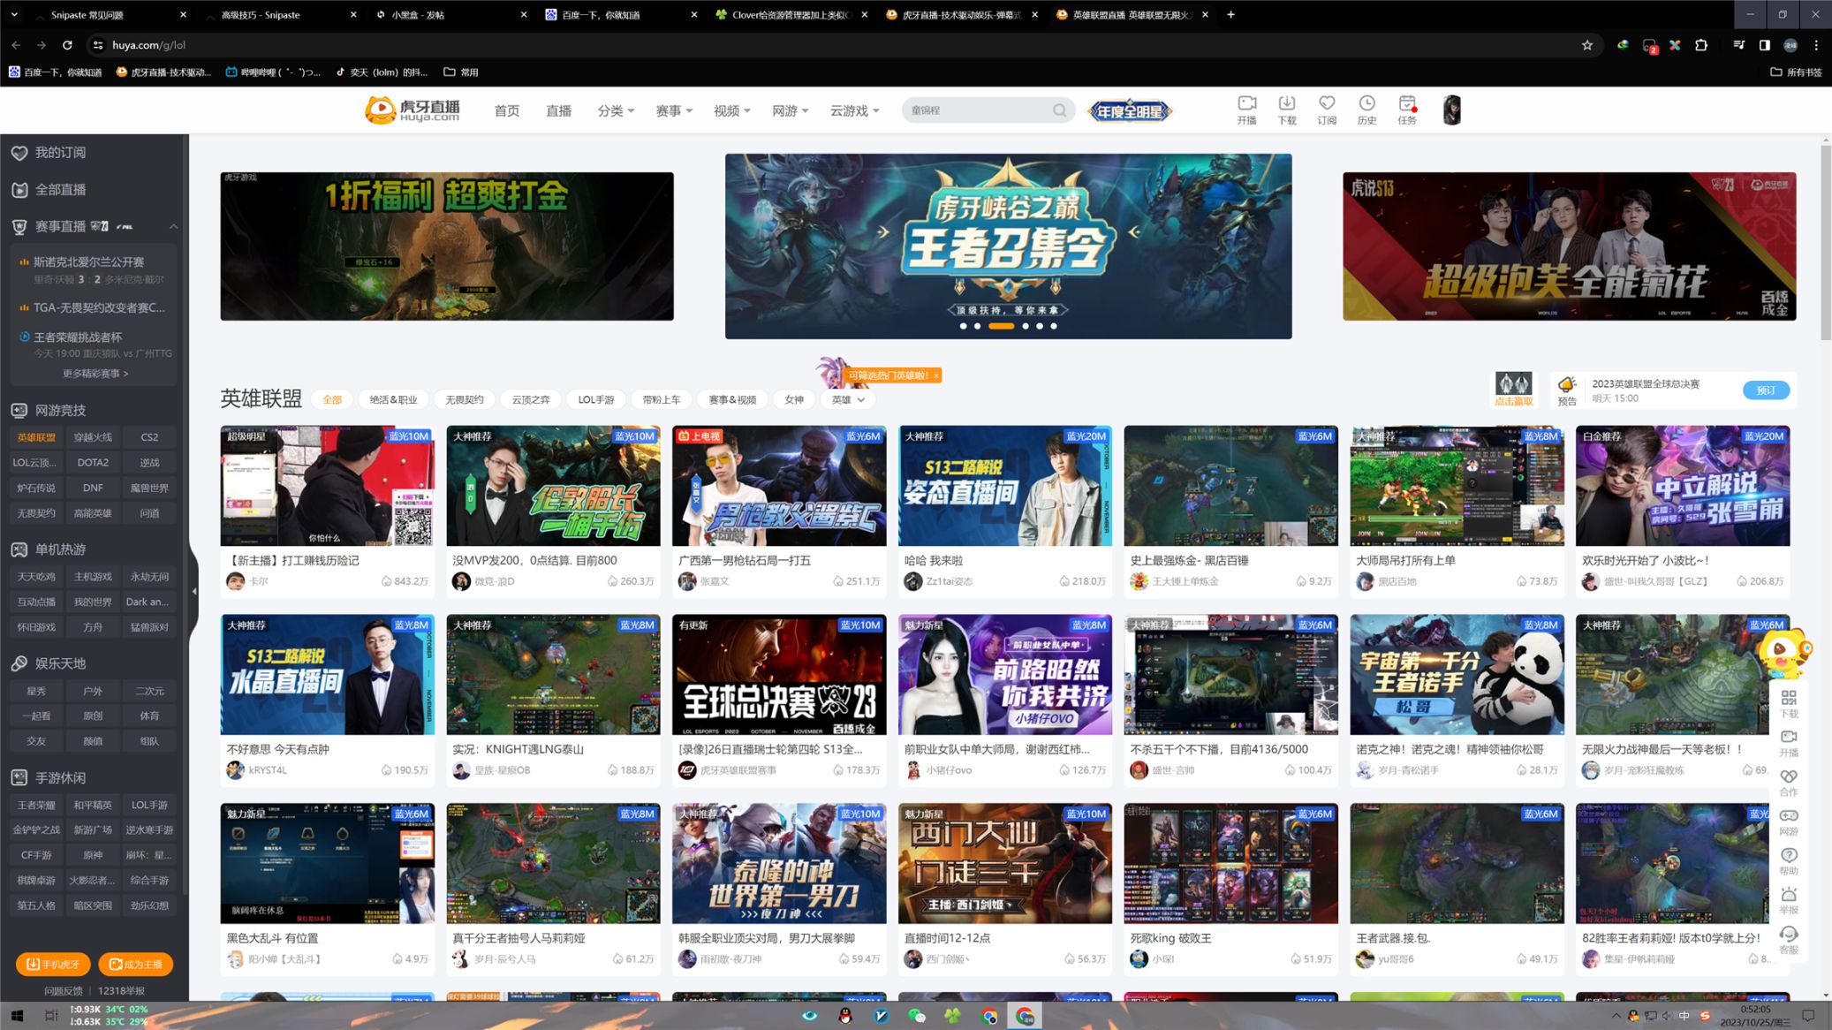Click the 订阅 heart icon
Viewport: 1832px width, 1030px height.
pyautogui.click(x=1326, y=104)
